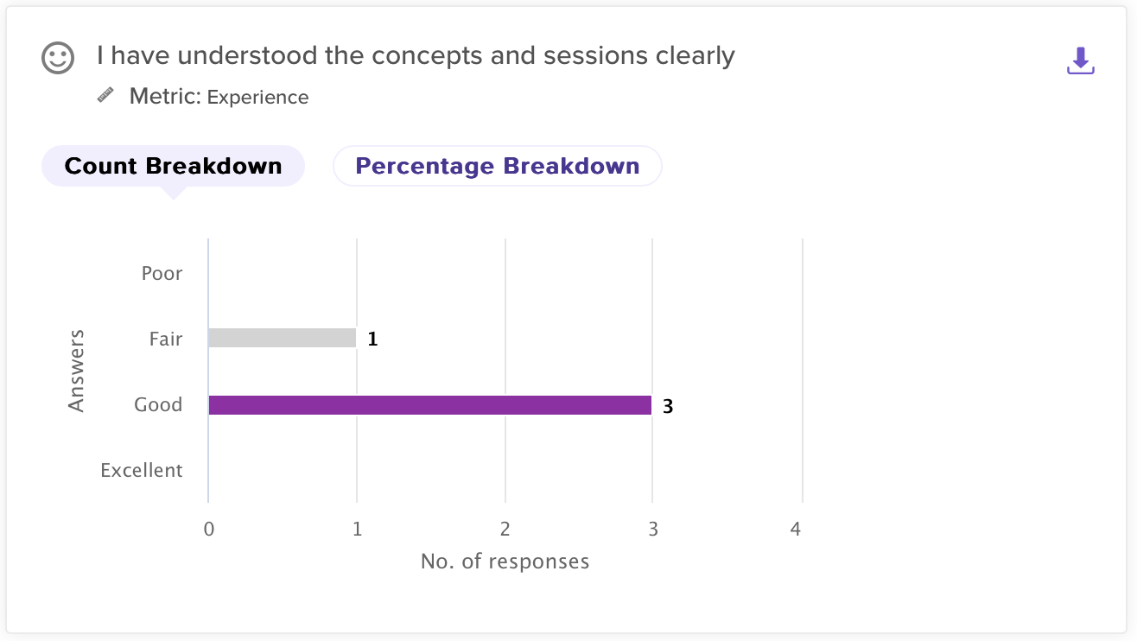Select the gray Fair bar
The image size is (1137, 641).
pos(282,338)
